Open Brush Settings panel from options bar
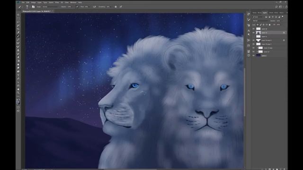The width and height of the screenshot is (303, 170). (33, 7)
